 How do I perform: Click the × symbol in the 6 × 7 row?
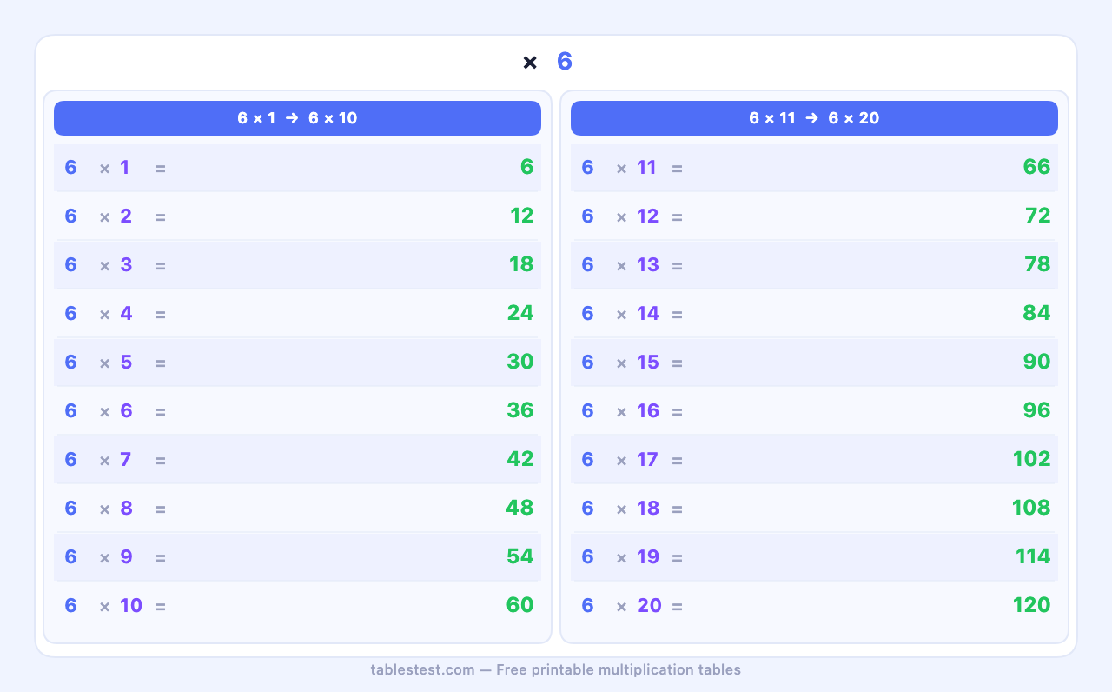(x=104, y=460)
